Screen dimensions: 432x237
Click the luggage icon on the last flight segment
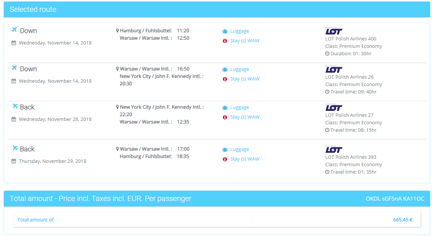tap(225, 149)
